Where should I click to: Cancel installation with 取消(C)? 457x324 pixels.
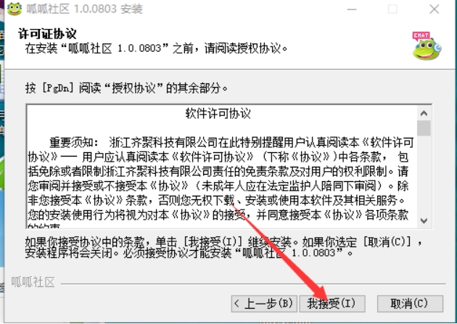point(410,304)
